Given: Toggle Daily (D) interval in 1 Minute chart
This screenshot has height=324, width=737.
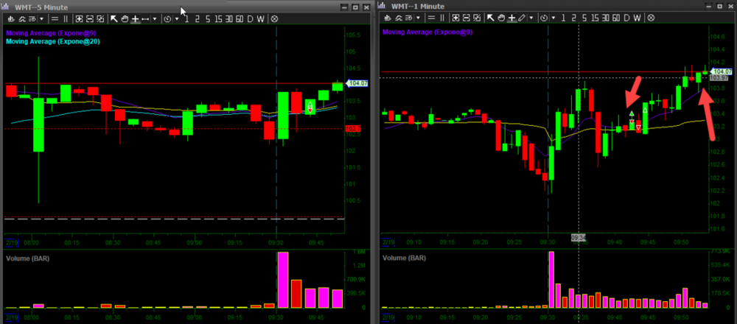Looking at the screenshot, I should (x=626, y=18).
